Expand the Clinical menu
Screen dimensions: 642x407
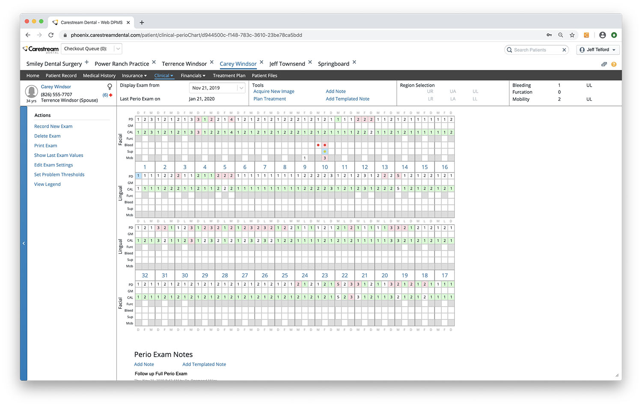click(x=163, y=76)
